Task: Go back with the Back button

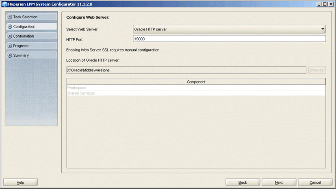Action: [x=243, y=183]
